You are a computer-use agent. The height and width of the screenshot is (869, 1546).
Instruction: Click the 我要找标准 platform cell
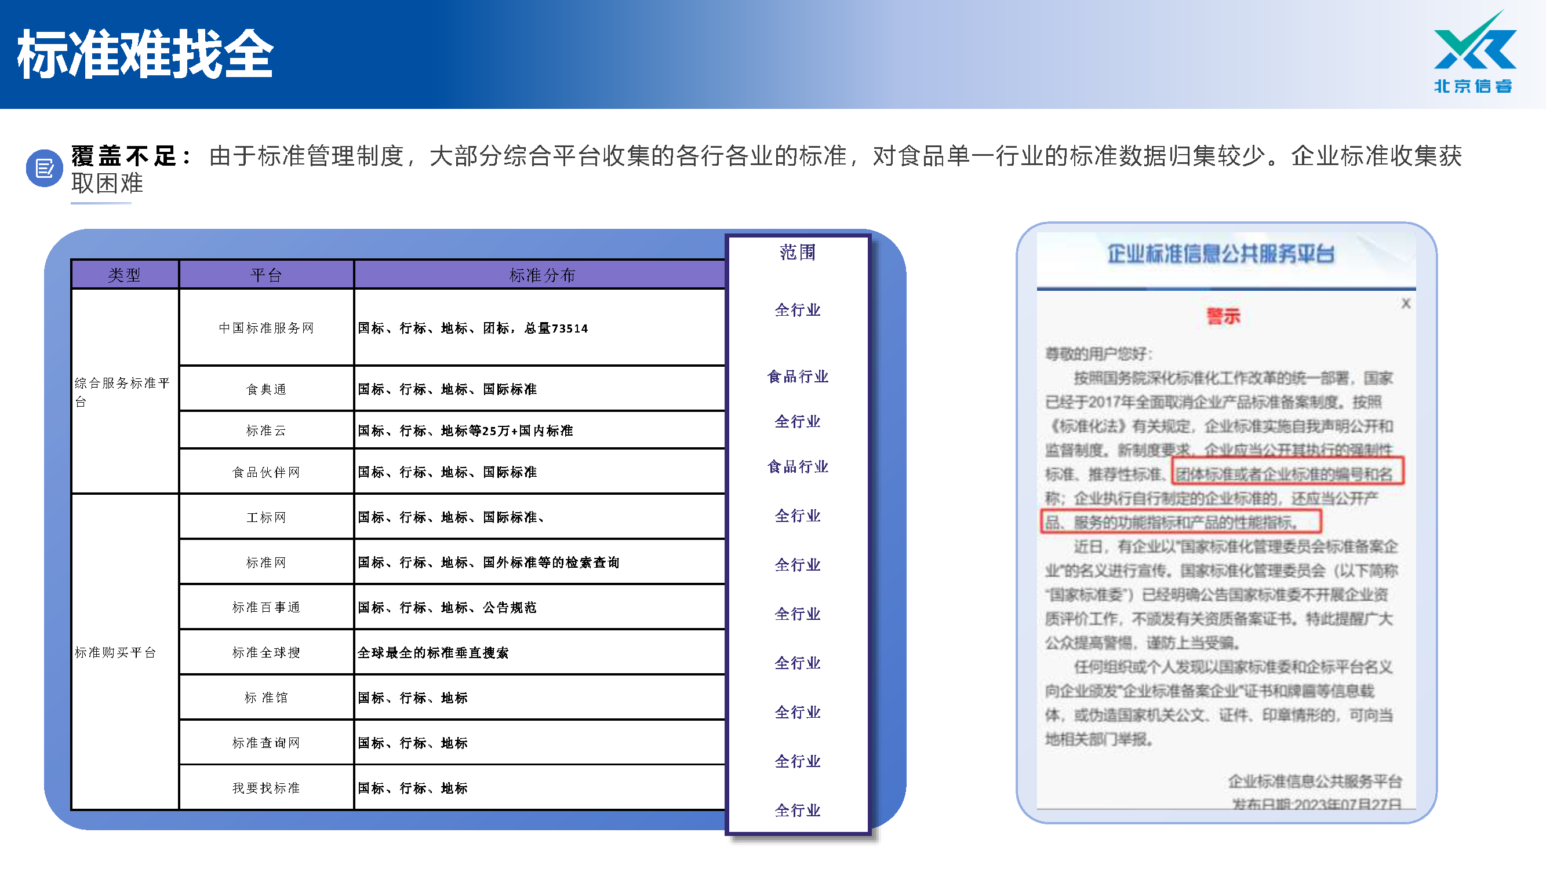(266, 788)
